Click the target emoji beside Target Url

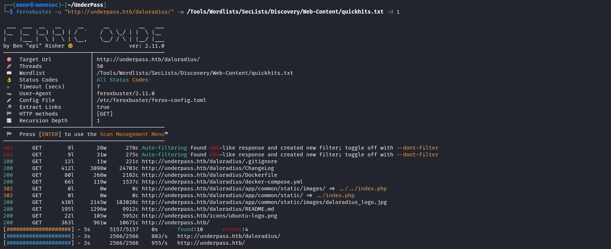coord(9,59)
